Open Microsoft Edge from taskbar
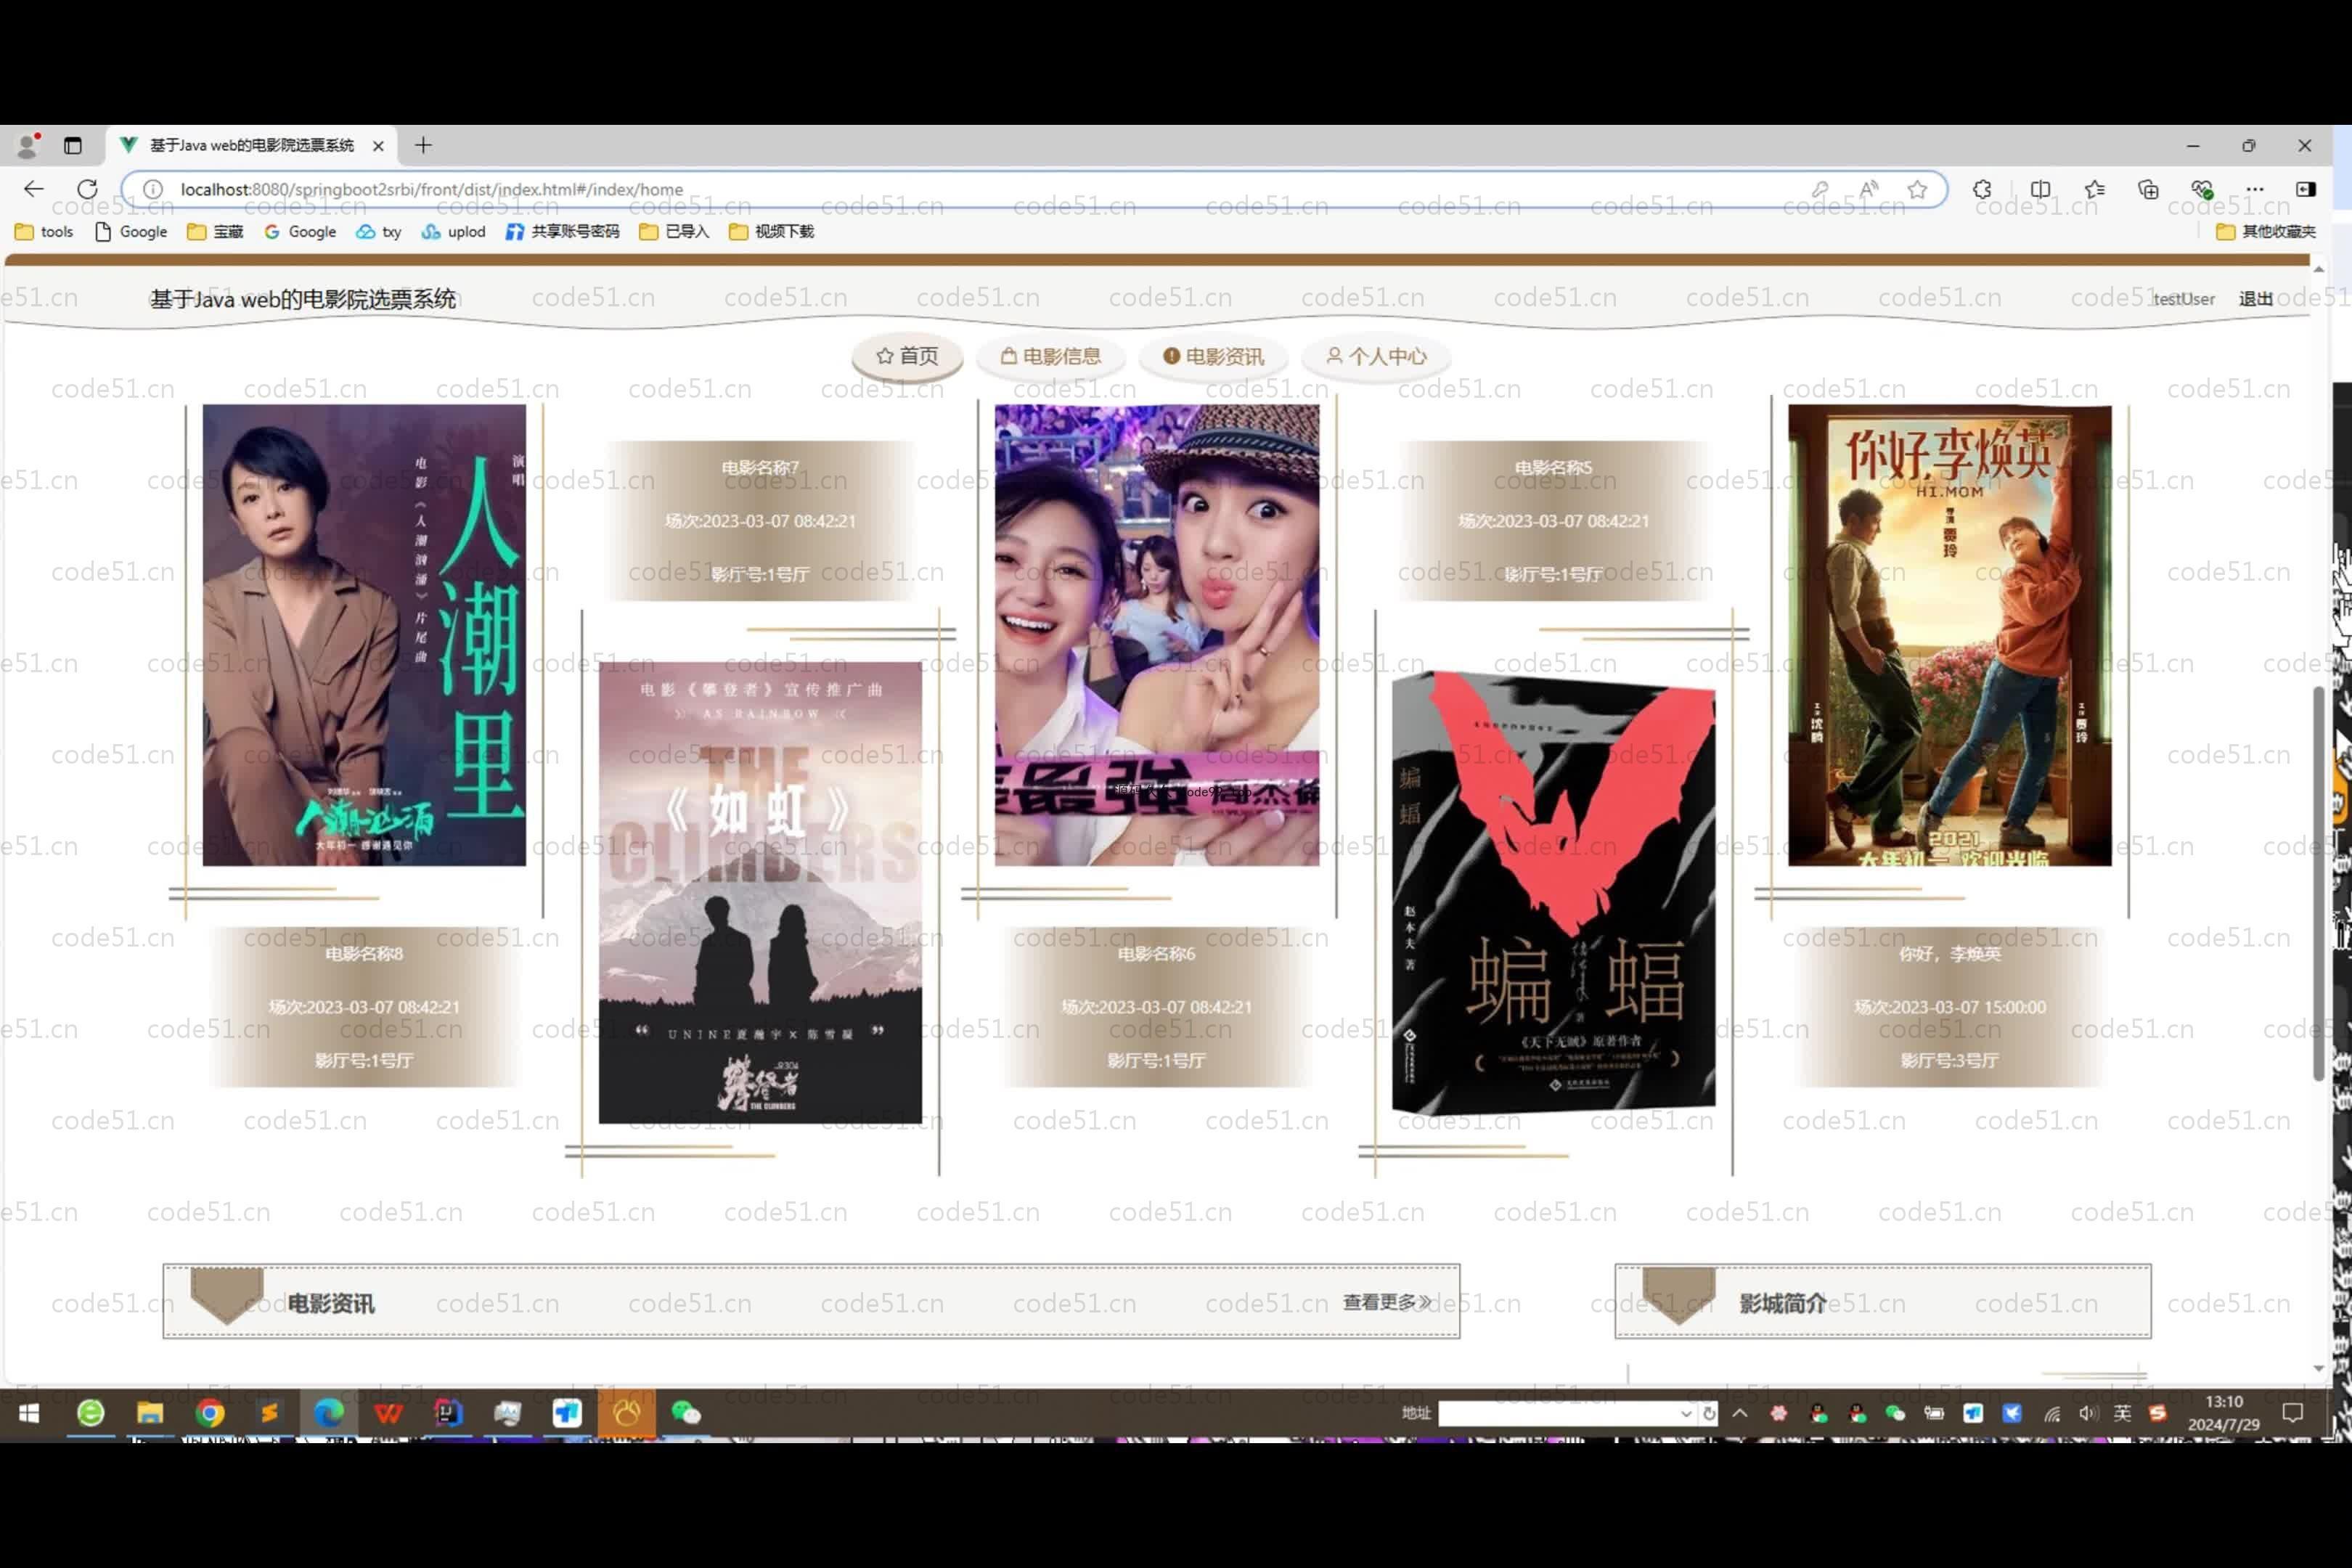 [328, 1413]
